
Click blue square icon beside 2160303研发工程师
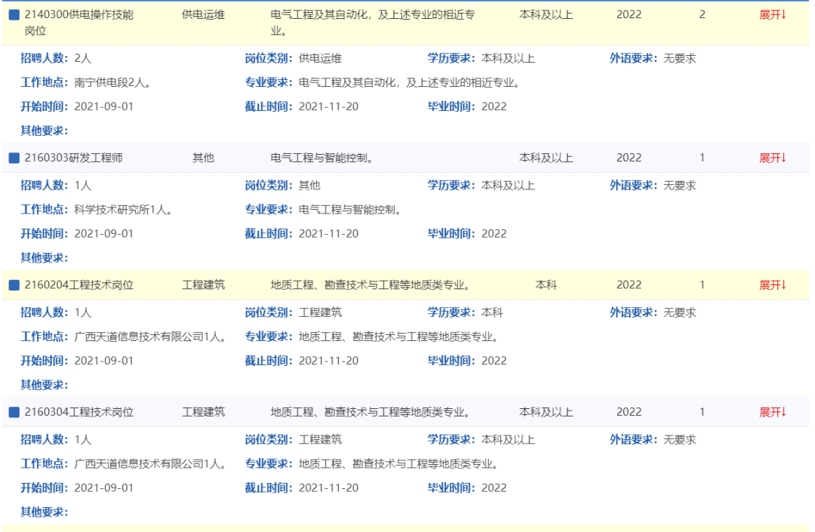tap(14, 158)
